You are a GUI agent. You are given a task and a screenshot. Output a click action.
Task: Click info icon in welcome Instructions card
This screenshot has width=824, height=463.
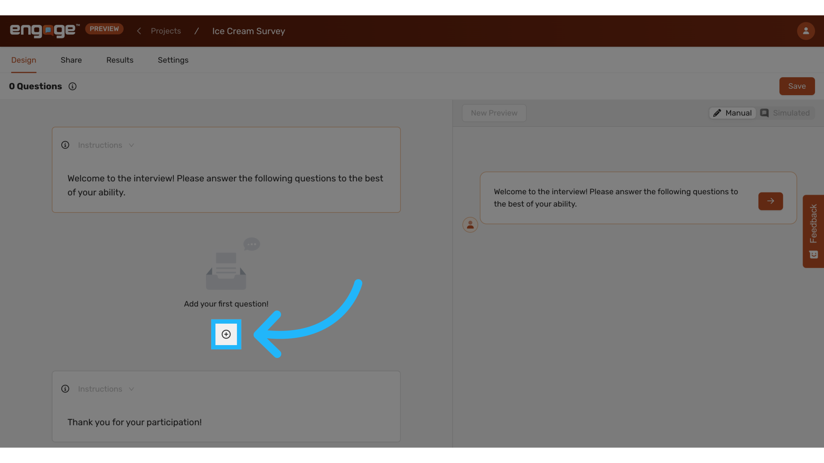point(65,145)
